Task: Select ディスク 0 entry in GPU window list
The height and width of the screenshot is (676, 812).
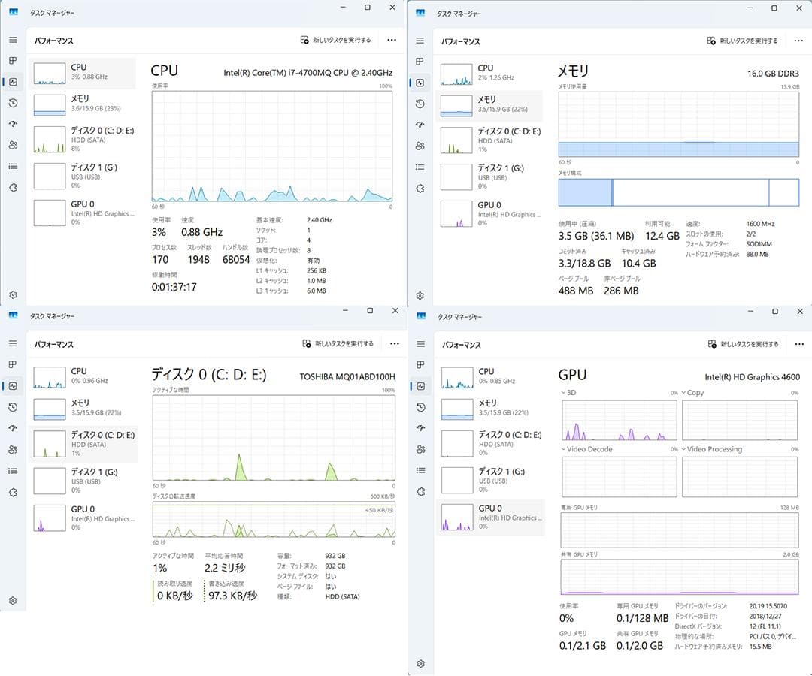Action: [x=490, y=443]
